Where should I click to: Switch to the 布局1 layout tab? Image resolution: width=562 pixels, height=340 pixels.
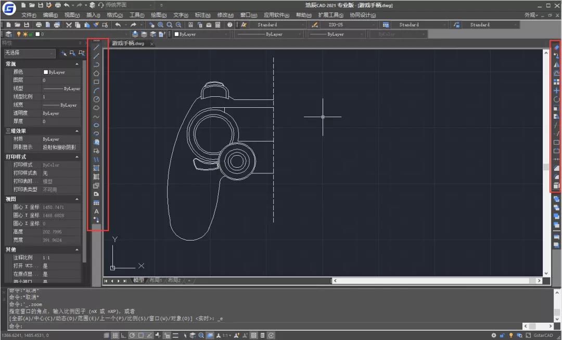[156, 281]
